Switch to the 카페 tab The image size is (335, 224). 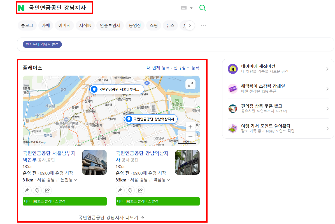point(46,26)
